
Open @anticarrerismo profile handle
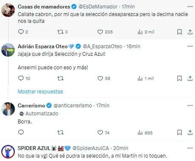pyautogui.click(x=72, y=106)
